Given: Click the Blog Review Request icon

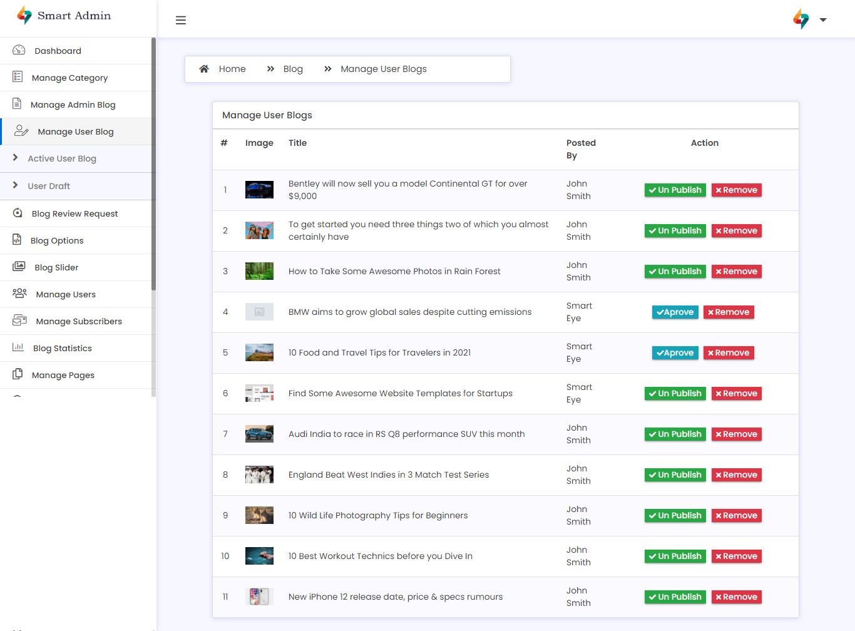Looking at the screenshot, I should pos(18,213).
